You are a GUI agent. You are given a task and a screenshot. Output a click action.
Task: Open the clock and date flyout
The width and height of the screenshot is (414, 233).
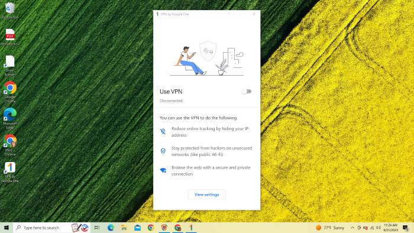[x=390, y=228]
